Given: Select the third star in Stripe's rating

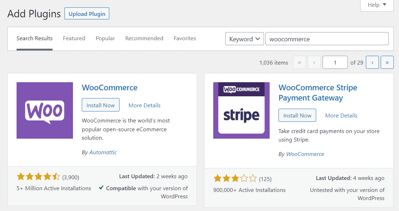Looking at the screenshot, I should pos(235,179).
